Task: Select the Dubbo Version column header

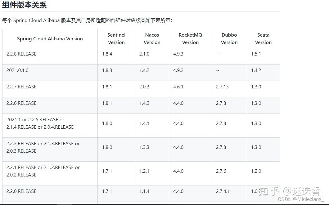Action: point(229,39)
